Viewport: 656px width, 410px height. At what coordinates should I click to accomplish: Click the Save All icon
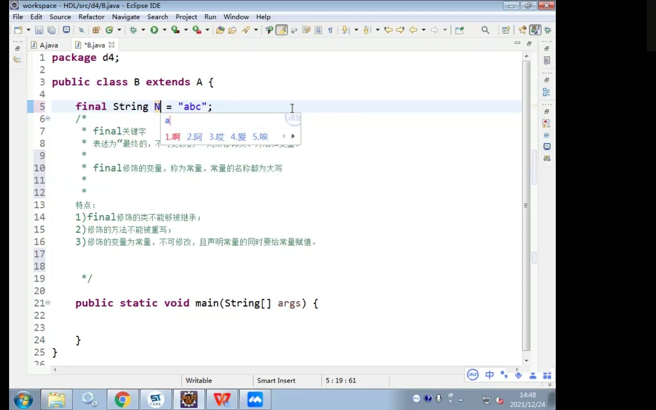click(x=52, y=30)
